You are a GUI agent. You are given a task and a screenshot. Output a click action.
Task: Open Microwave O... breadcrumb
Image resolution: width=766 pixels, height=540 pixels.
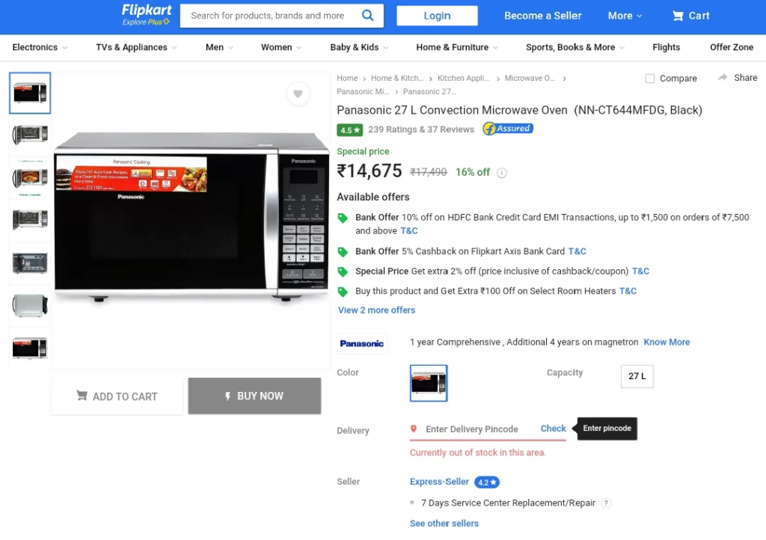pyautogui.click(x=530, y=78)
